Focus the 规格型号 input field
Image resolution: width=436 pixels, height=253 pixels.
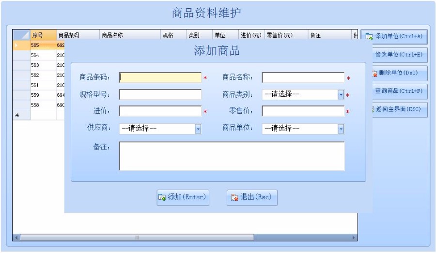pyautogui.click(x=160, y=94)
